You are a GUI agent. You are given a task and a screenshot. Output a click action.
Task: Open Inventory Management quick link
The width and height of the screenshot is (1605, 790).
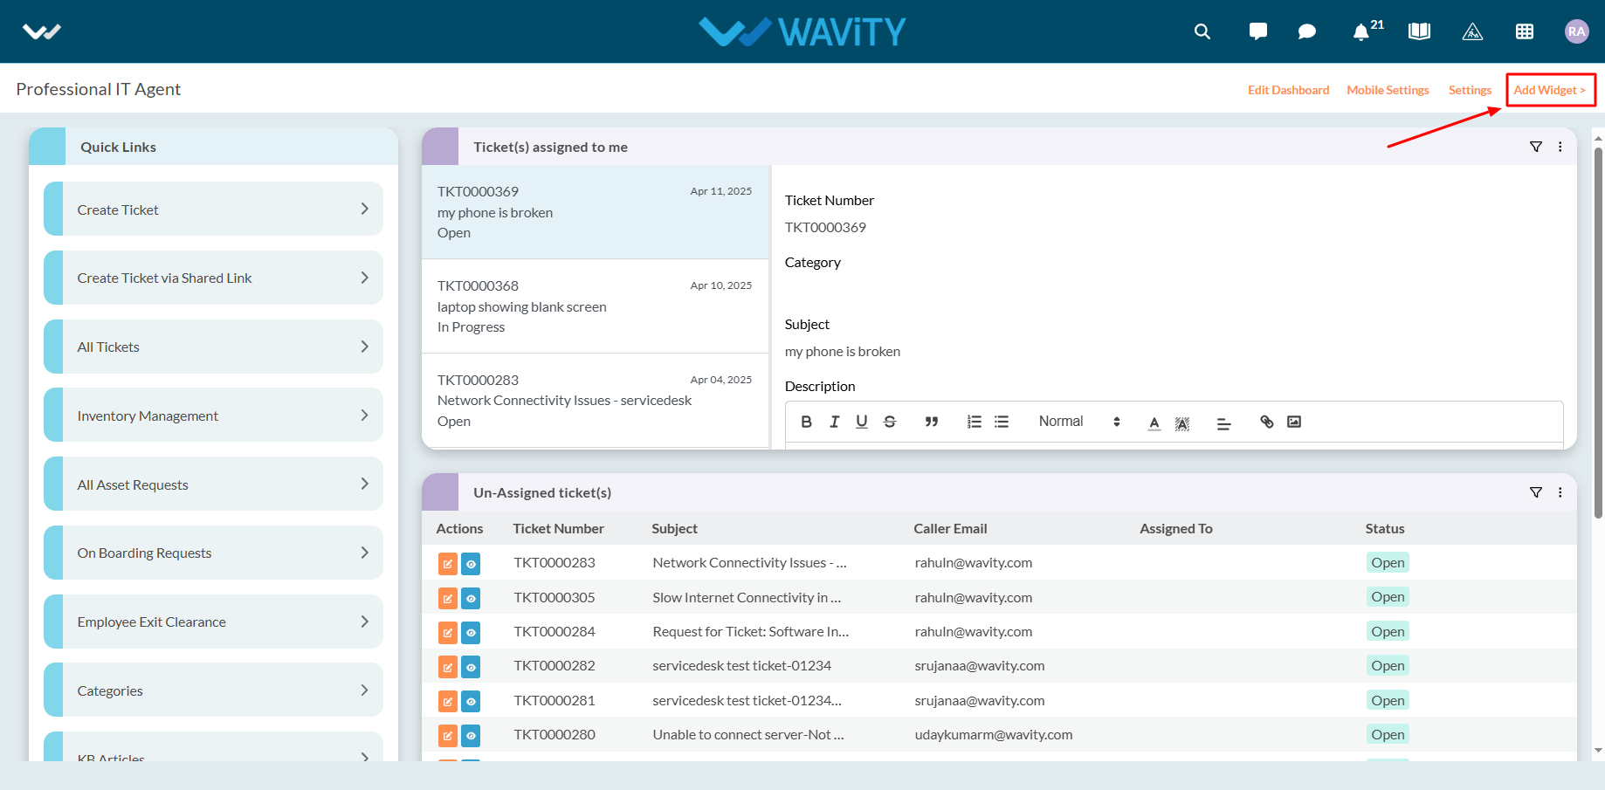coord(213,415)
